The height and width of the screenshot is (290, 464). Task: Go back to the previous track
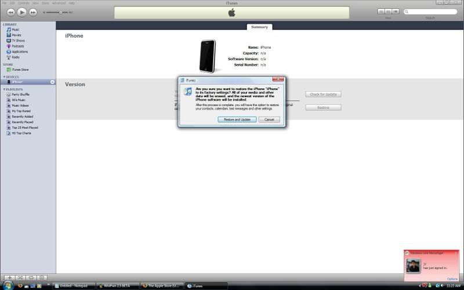point(10,12)
